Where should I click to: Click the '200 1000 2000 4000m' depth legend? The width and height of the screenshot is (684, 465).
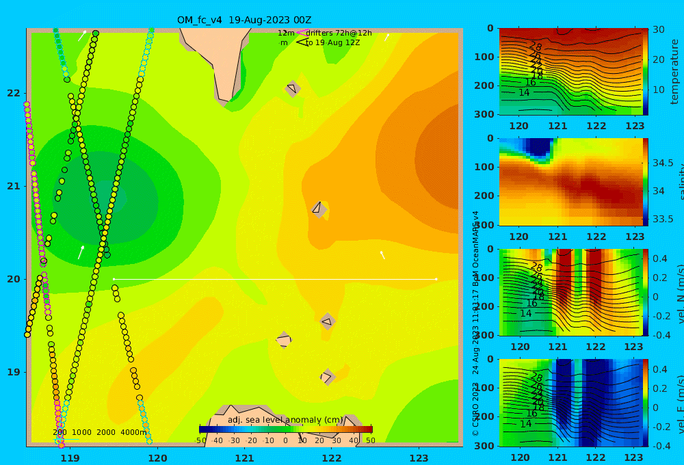99,432
